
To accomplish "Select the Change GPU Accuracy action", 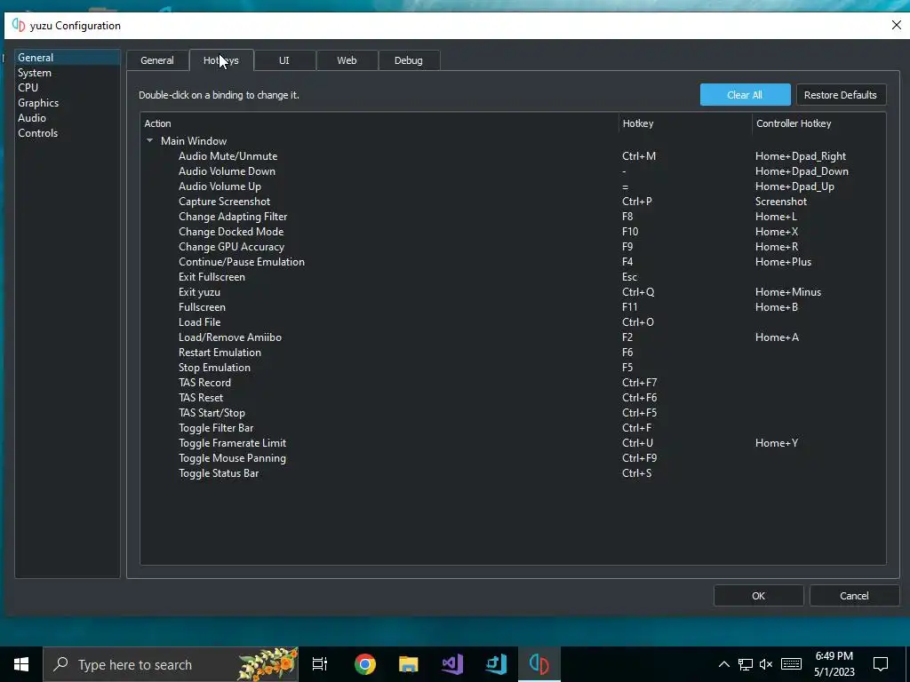I will 232,247.
